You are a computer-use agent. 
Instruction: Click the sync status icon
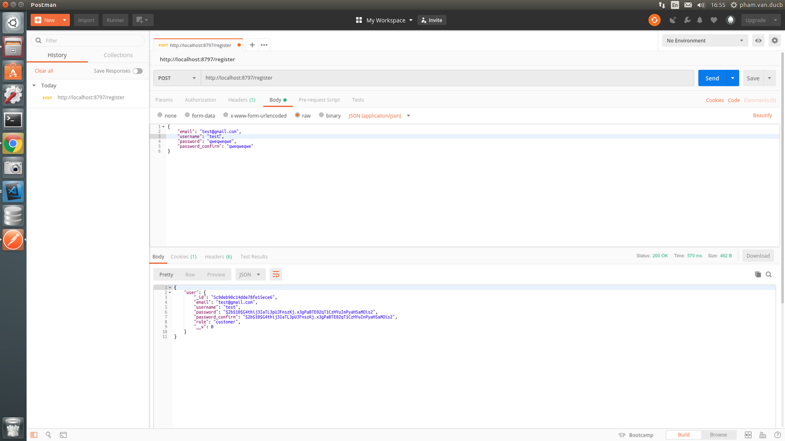point(655,20)
